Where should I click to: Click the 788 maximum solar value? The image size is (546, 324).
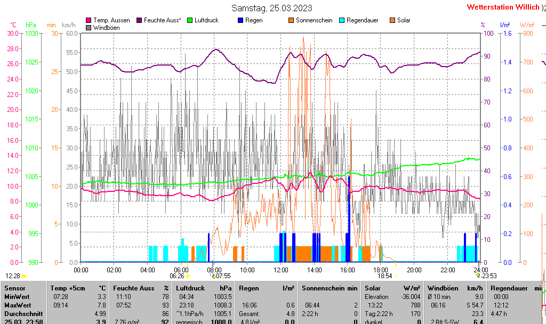(416, 305)
